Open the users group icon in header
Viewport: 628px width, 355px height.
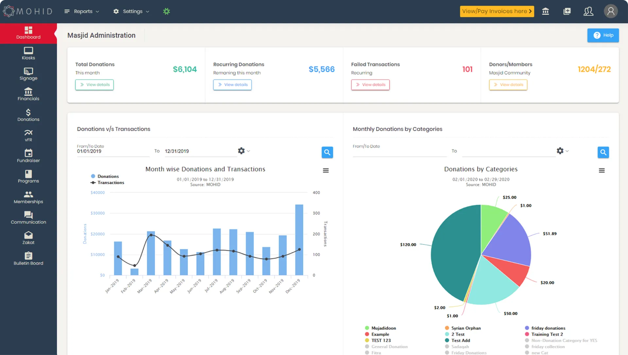click(588, 11)
